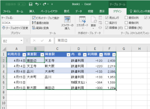Click the table properties icon above browser icon

(100, 18)
